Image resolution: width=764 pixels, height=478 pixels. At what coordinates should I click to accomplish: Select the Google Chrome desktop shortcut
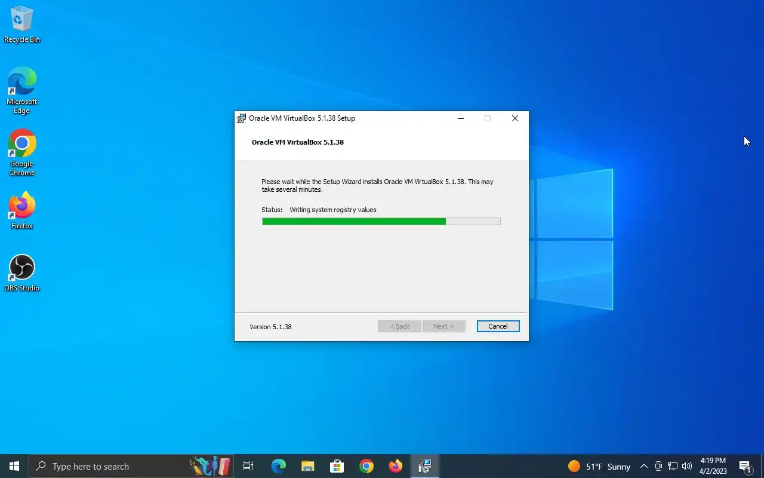click(22, 153)
